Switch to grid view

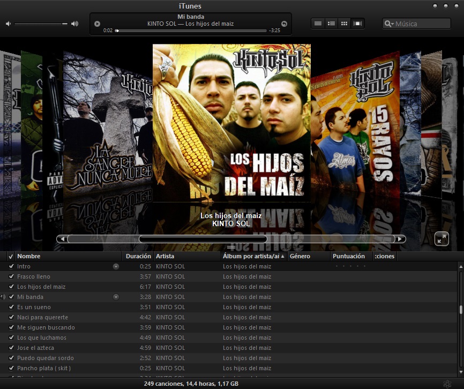point(344,24)
